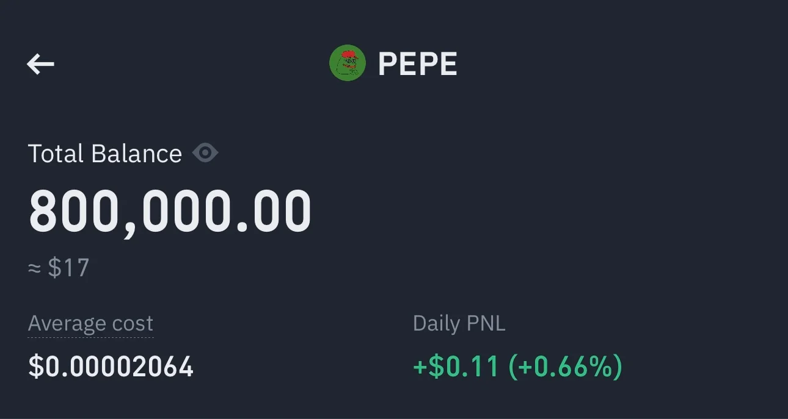Click the green Daily PNL value
The height and width of the screenshot is (419, 788).
(517, 367)
